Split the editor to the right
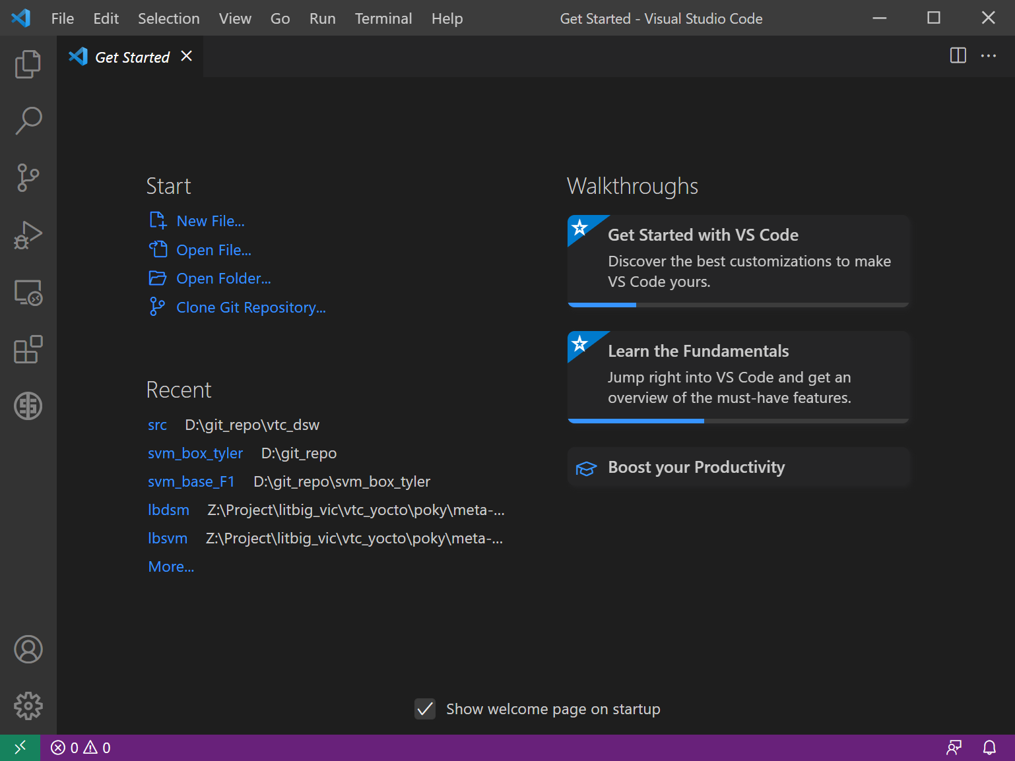The image size is (1015, 761). pos(958,56)
